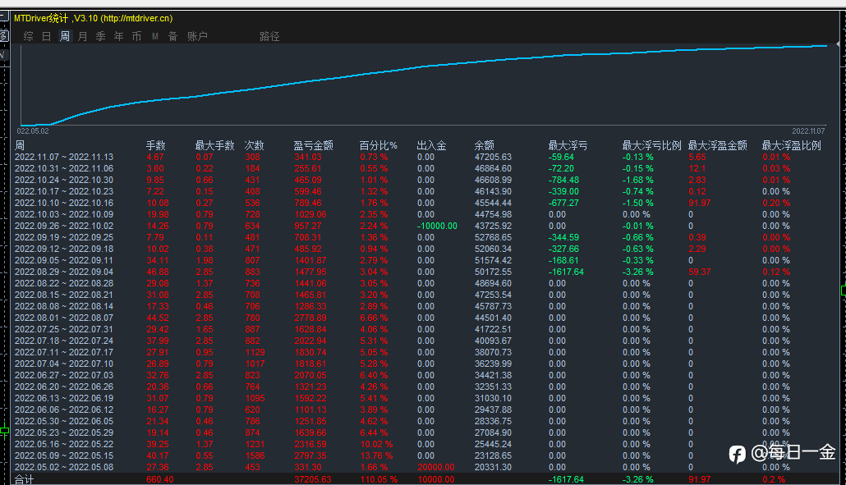
Task: Click the floating loss -784.48
Action: (x=563, y=180)
